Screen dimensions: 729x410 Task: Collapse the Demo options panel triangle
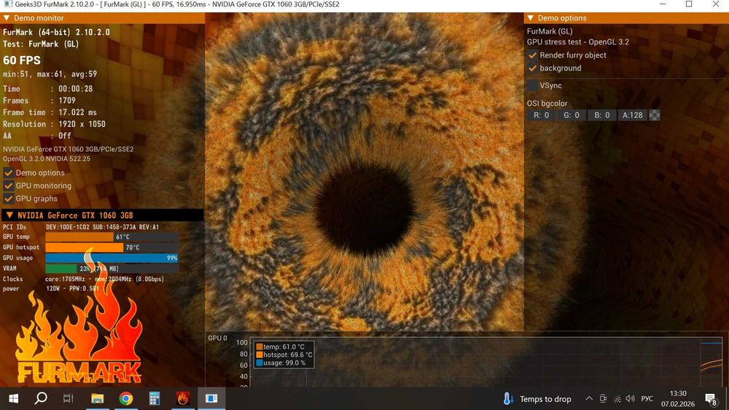(x=531, y=18)
